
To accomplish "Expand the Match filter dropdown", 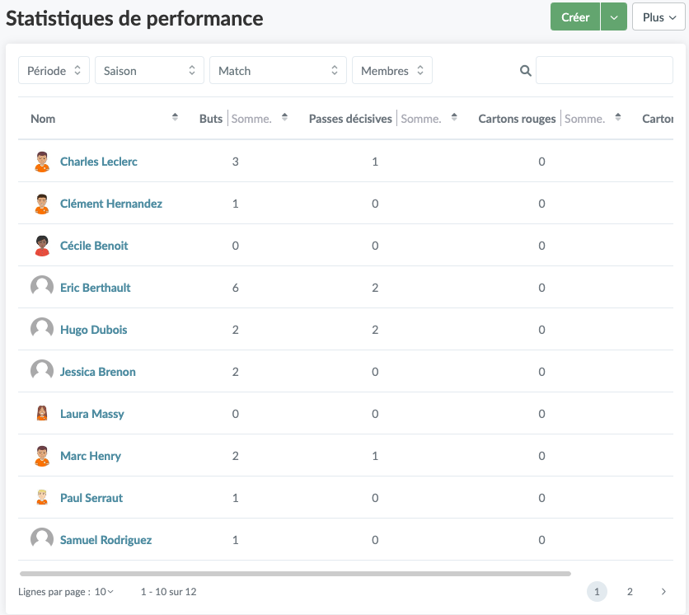I will (278, 71).
